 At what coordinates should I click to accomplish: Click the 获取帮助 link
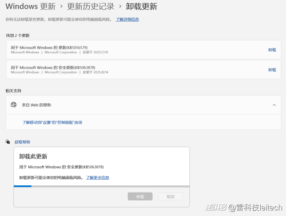pyautogui.click(x=22, y=142)
